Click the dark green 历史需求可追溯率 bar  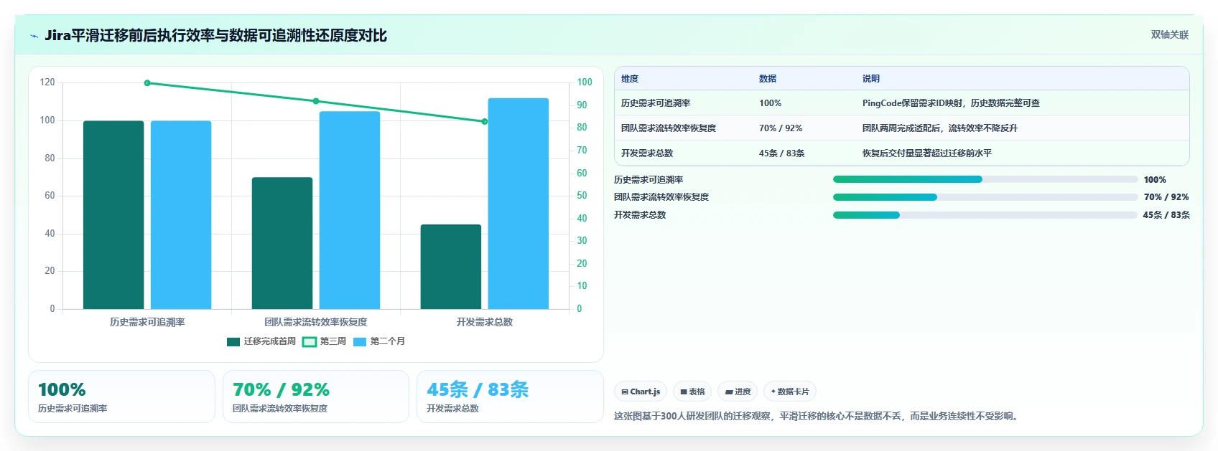pos(113,215)
